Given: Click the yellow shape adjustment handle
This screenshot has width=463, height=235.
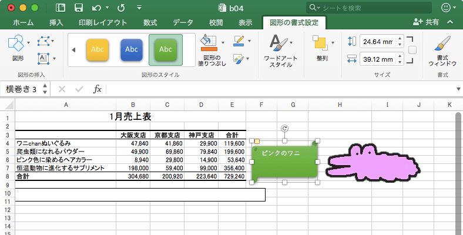Looking at the screenshot, I should (x=257, y=142).
